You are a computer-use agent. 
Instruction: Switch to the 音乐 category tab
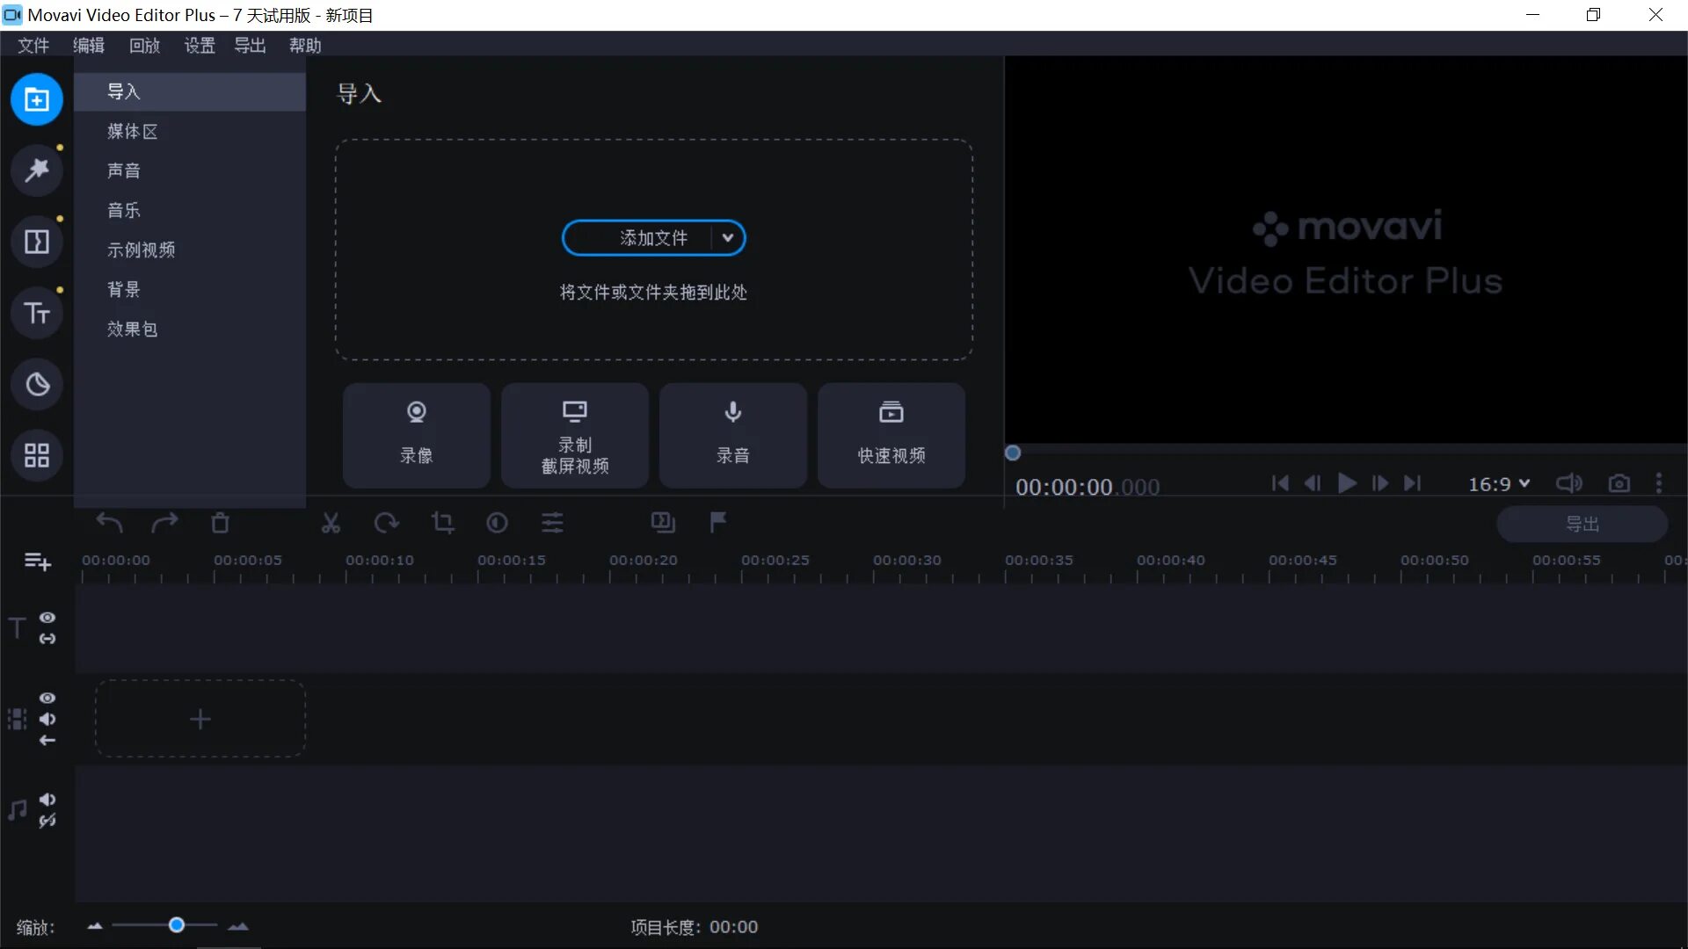[123, 210]
